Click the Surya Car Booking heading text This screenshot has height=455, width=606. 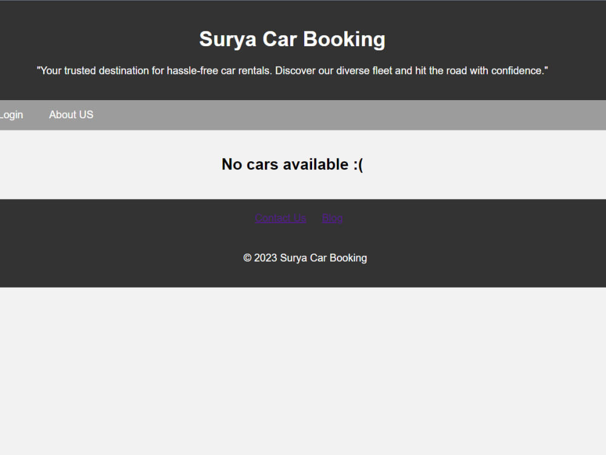coord(292,39)
